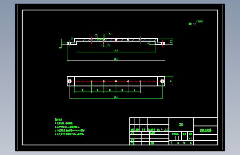Click the 9.5 vertical dimension in section view
This screenshot has width=240, height=155.
click(96, 35)
